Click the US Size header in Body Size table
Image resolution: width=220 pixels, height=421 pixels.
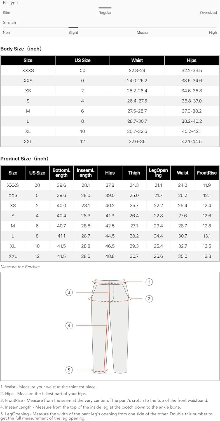83,60
